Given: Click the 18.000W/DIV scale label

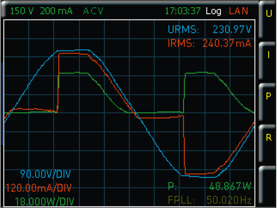Looking at the screenshot, I should point(45,201).
